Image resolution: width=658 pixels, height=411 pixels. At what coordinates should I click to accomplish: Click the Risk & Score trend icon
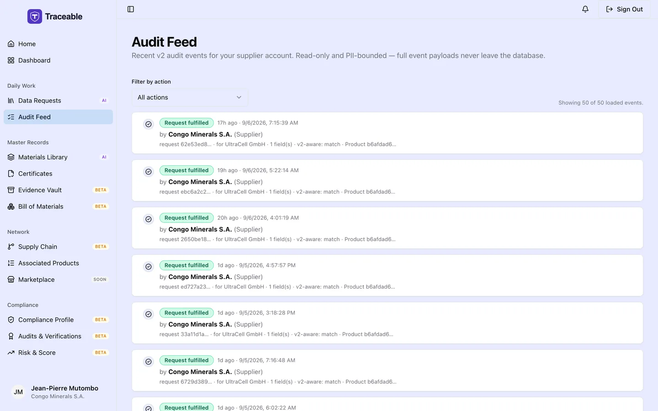(x=11, y=353)
